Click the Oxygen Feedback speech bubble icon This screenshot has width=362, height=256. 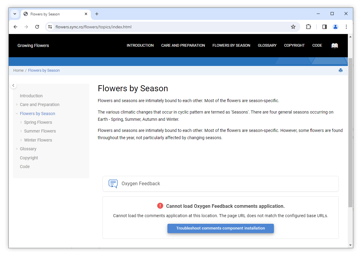pyautogui.click(x=113, y=184)
